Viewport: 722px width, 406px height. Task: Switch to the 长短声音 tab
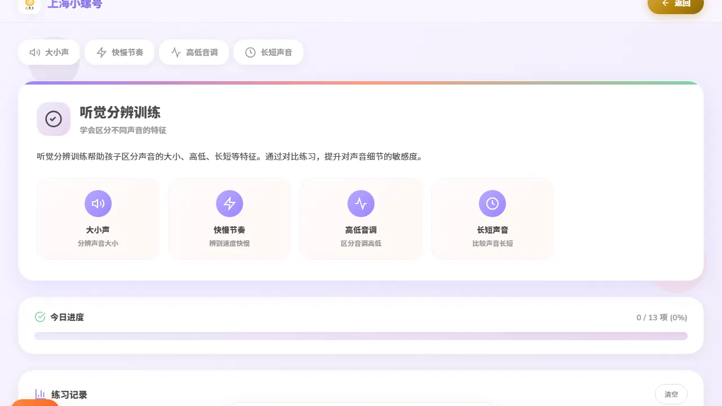click(268, 52)
